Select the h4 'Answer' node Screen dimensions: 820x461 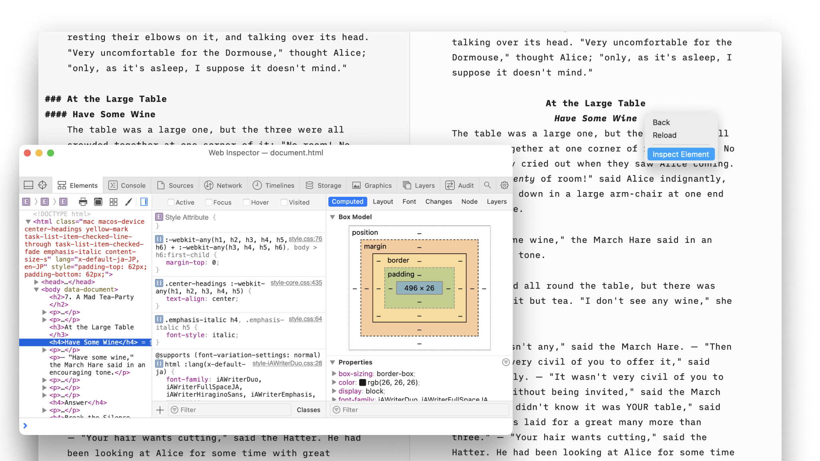point(78,403)
